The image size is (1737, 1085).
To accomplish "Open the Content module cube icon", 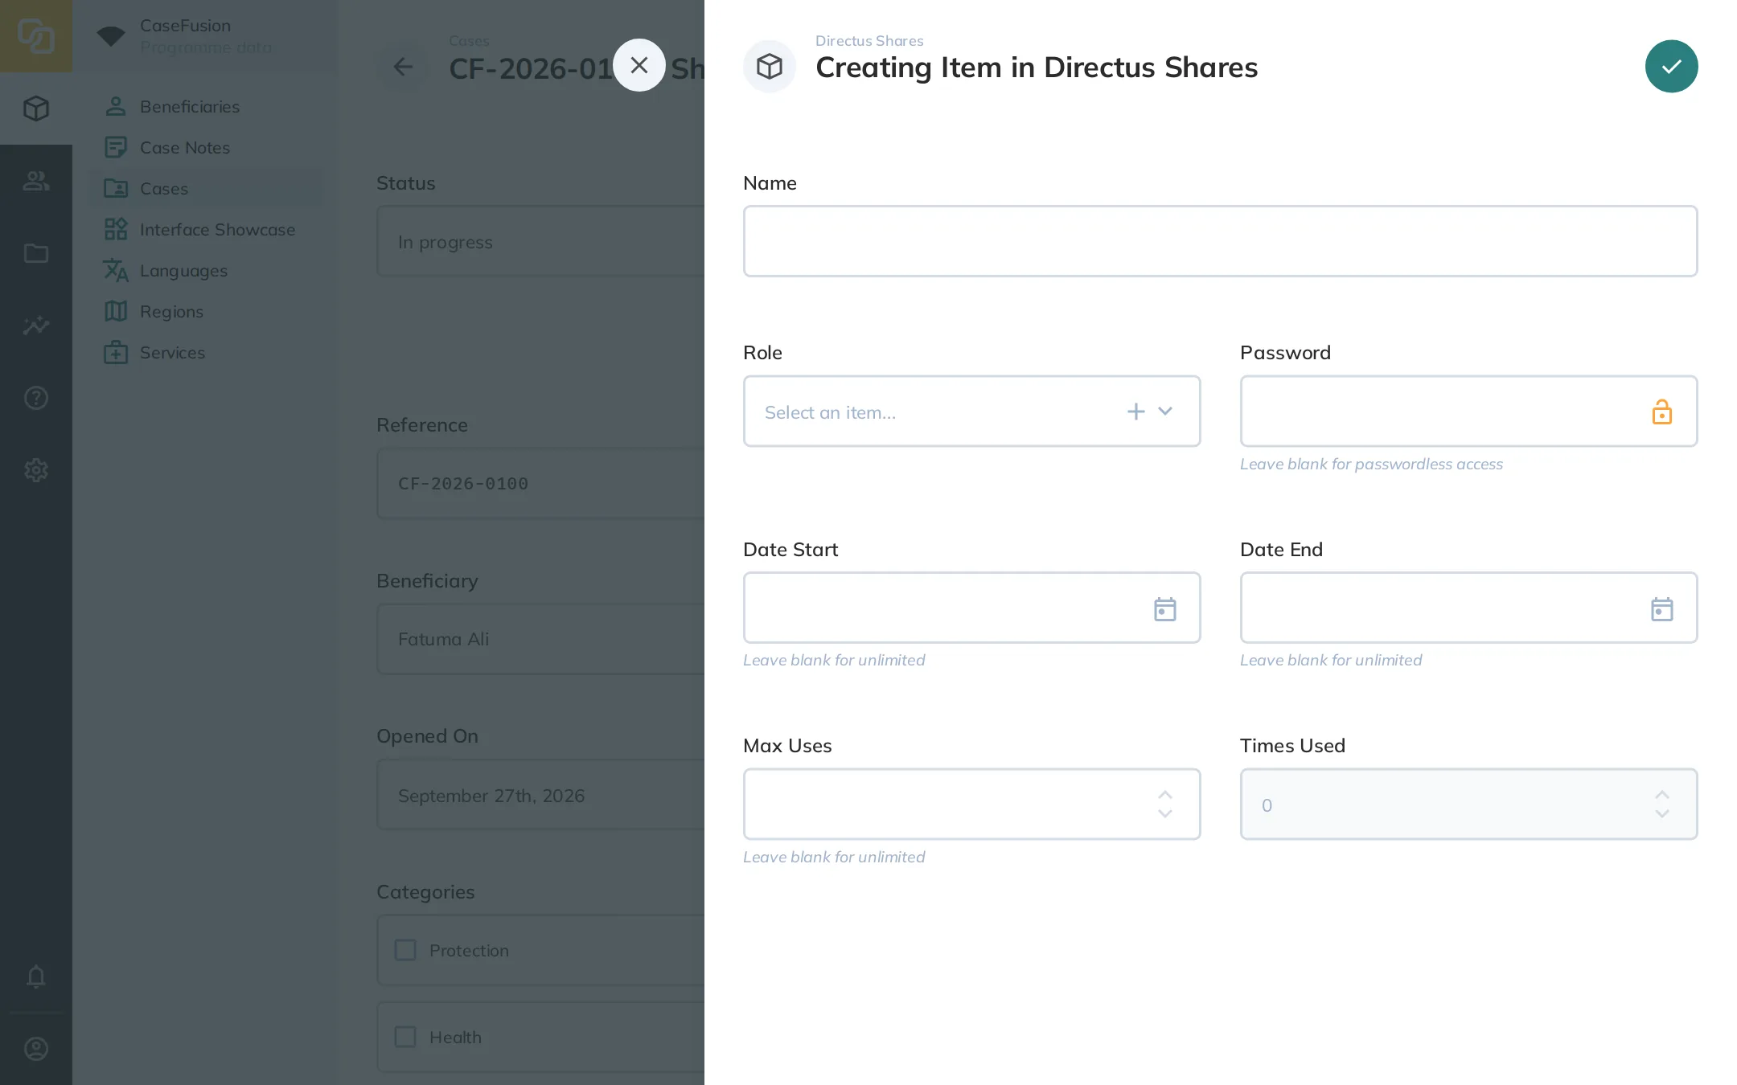I will (x=36, y=108).
